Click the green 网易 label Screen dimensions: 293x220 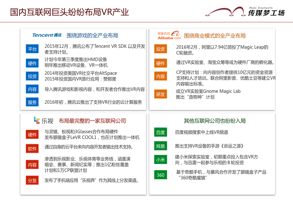click(x=161, y=146)
